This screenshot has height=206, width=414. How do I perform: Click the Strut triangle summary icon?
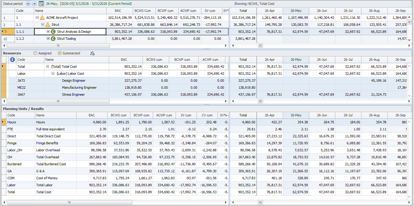(x=48, y=25)
